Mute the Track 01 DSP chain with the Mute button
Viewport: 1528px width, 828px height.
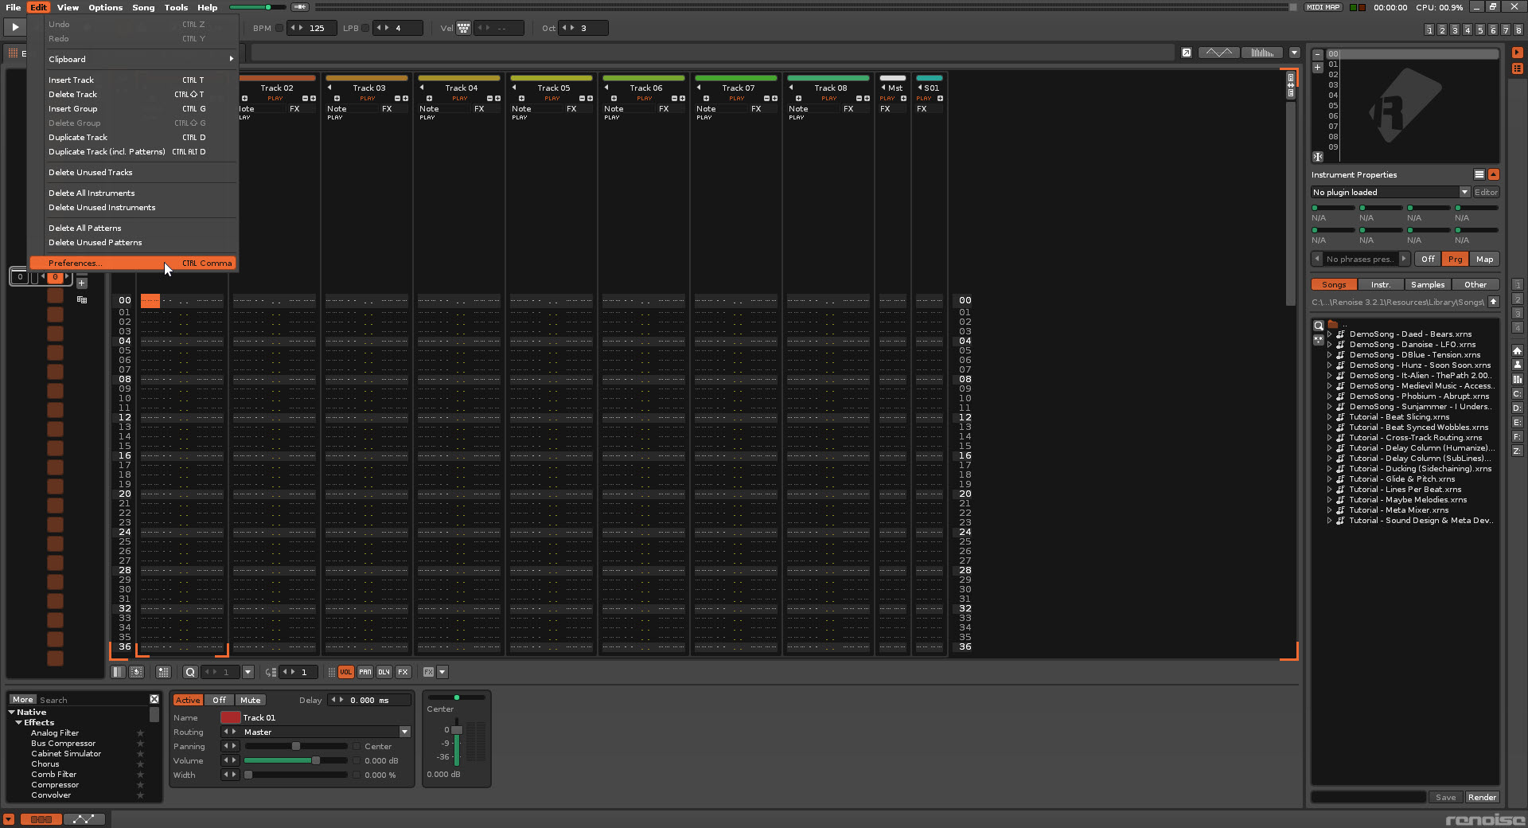point(250,700)
